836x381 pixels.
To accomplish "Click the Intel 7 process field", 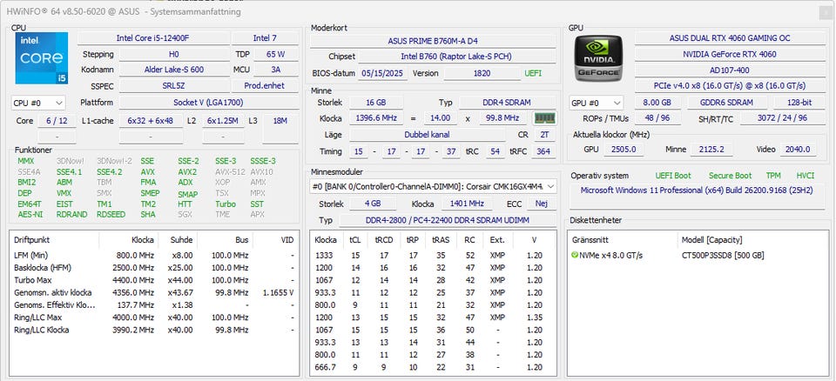I will pyautogui.click(x=265, y=38).
